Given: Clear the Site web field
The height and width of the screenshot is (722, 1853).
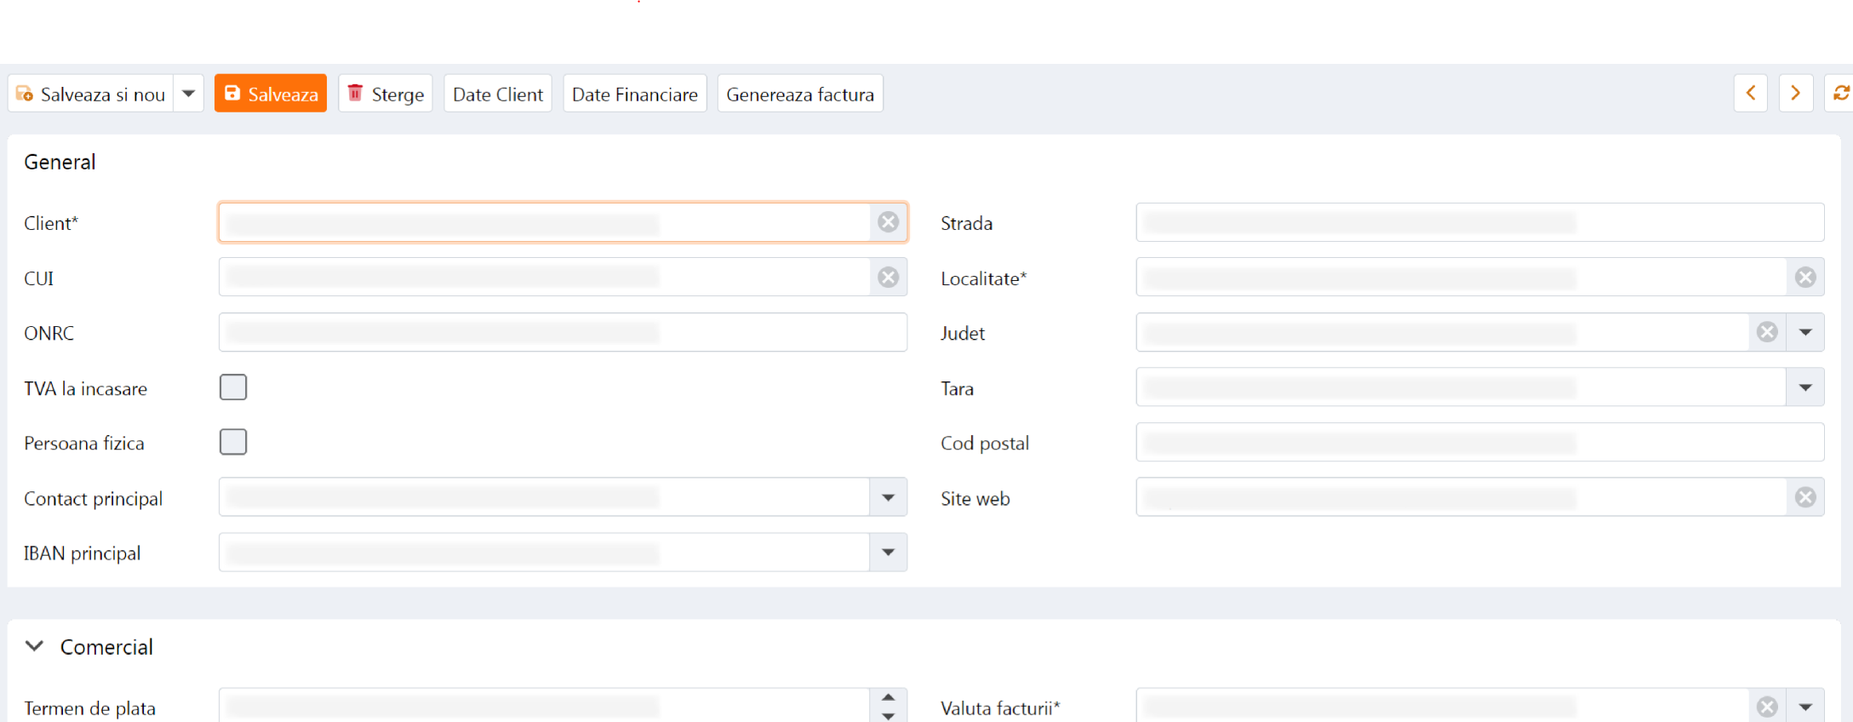Looking at the screenshot, I should pyautogui.click(x=1804, y=497).
